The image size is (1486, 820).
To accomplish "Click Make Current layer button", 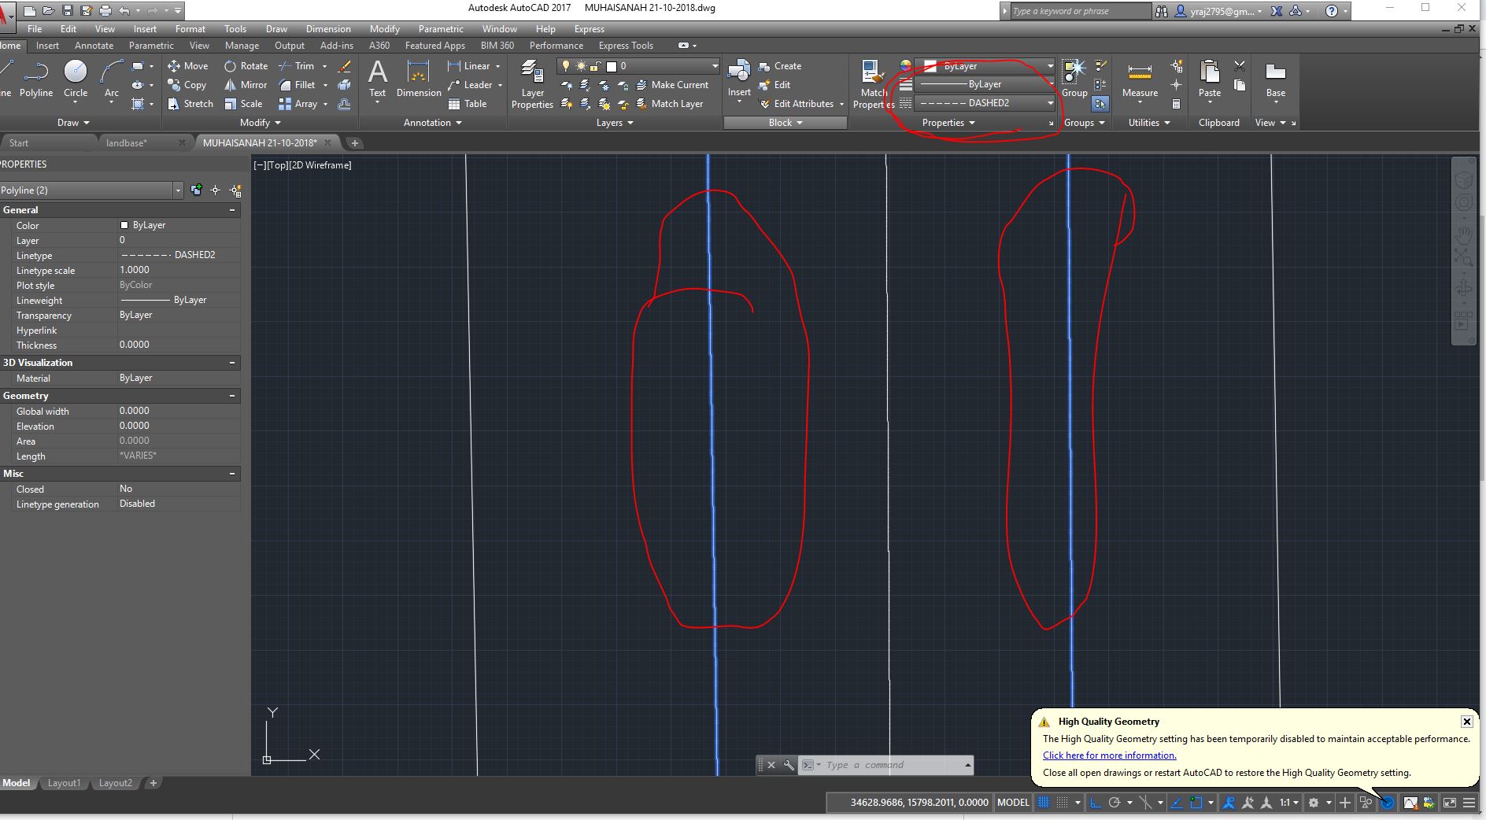I will (672, 85).
